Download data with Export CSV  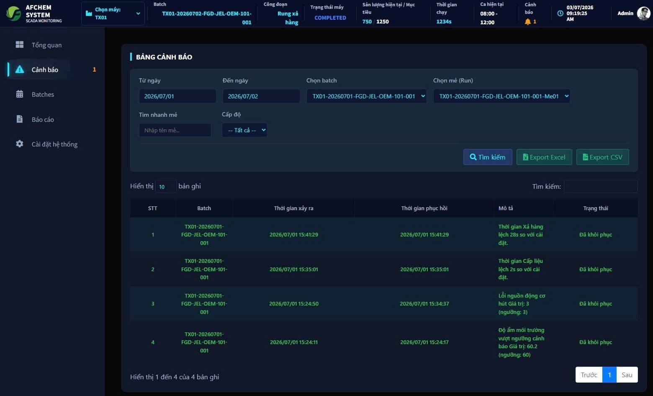click(x=603, y=157)
